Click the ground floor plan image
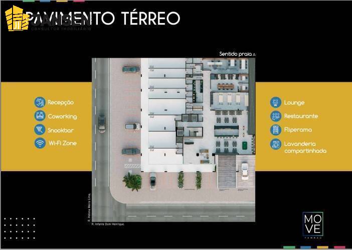Viewport: 352px width, 250px height. pyautogui.click(x=173, y=140)
